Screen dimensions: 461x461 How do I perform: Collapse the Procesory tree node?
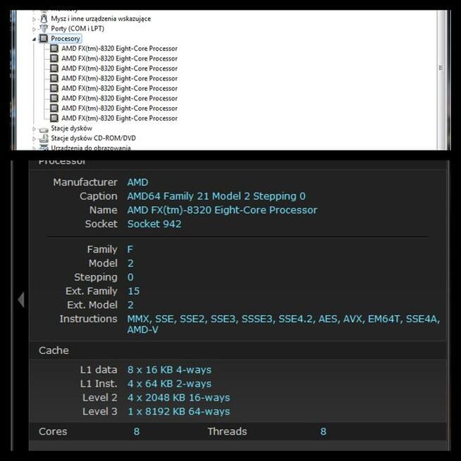pos(34,39)
